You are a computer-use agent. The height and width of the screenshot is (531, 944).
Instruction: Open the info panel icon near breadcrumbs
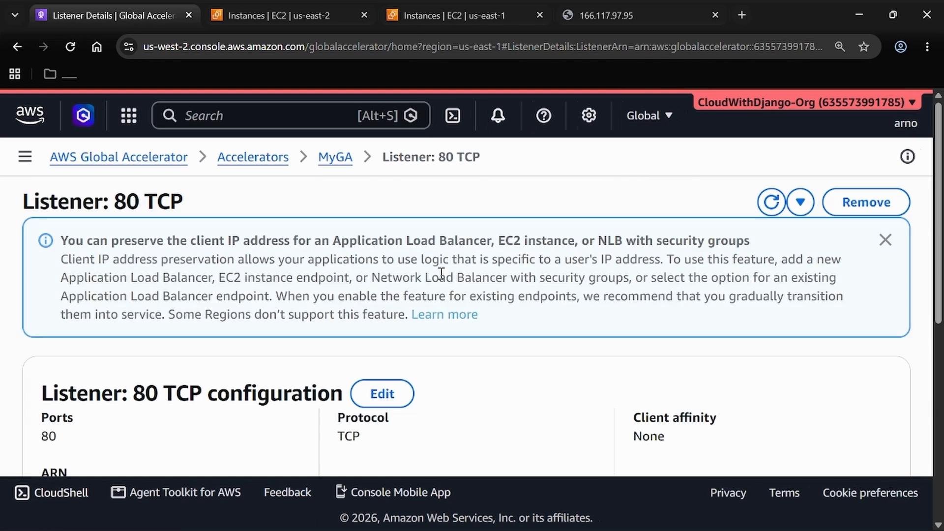coord(907,157)
